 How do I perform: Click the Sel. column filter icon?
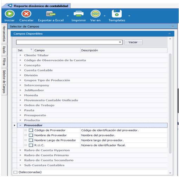pos(31,49)
